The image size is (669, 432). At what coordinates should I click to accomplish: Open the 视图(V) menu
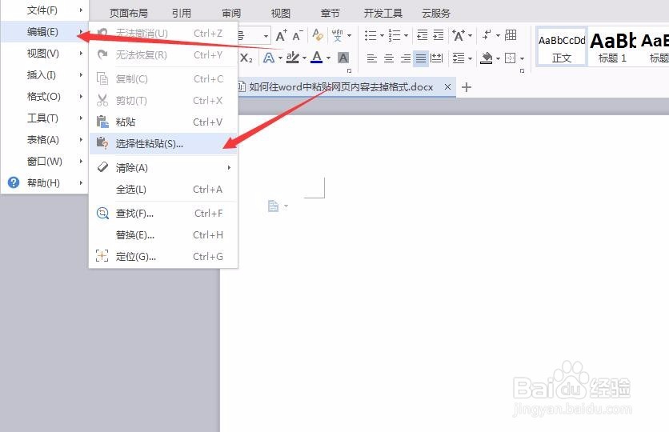pyautogui.click(x=45, y=54)
